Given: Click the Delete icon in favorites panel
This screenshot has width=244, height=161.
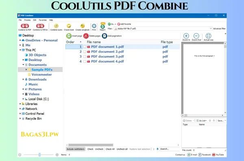Looking at the screenshot, I should point(184,120).
